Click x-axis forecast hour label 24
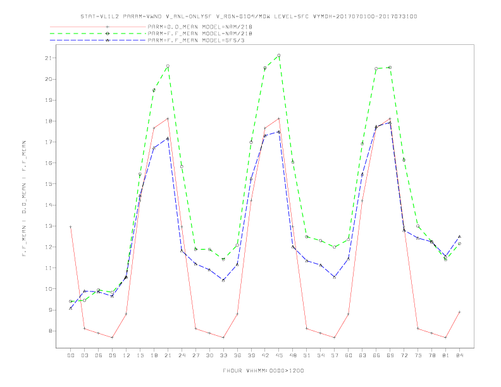This screenshot has width=501, height=387. click(182, 355)
